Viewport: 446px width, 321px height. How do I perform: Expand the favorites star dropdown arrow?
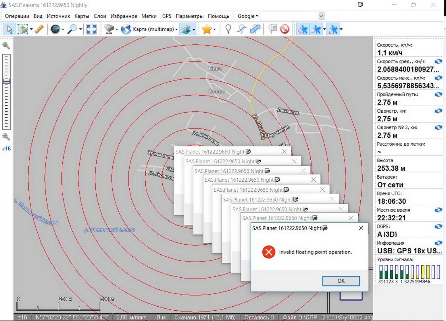click(214, 29)
